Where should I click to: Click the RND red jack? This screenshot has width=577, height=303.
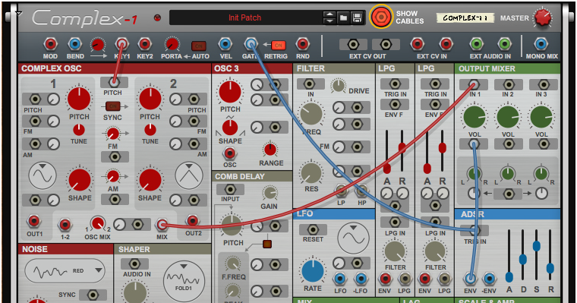302,44
